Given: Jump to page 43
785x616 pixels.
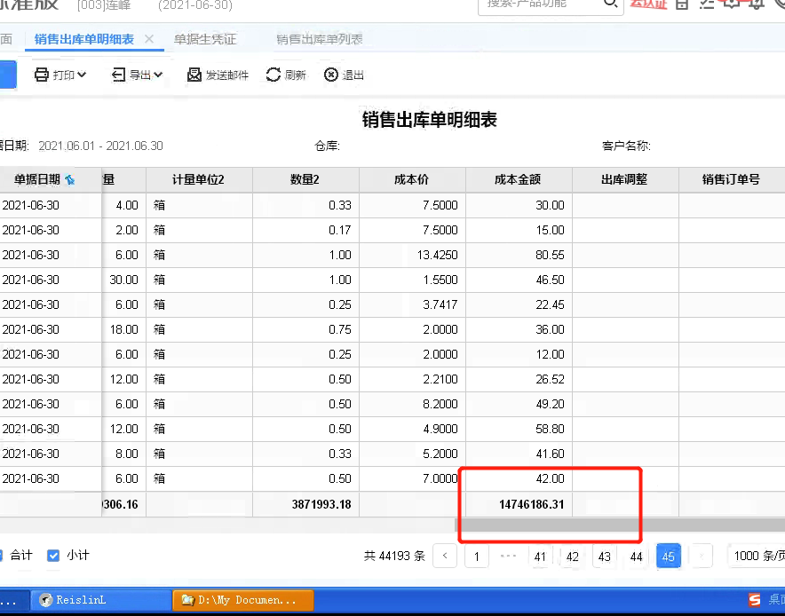Looking at the screenshot, I should click(x=604, y=556).
